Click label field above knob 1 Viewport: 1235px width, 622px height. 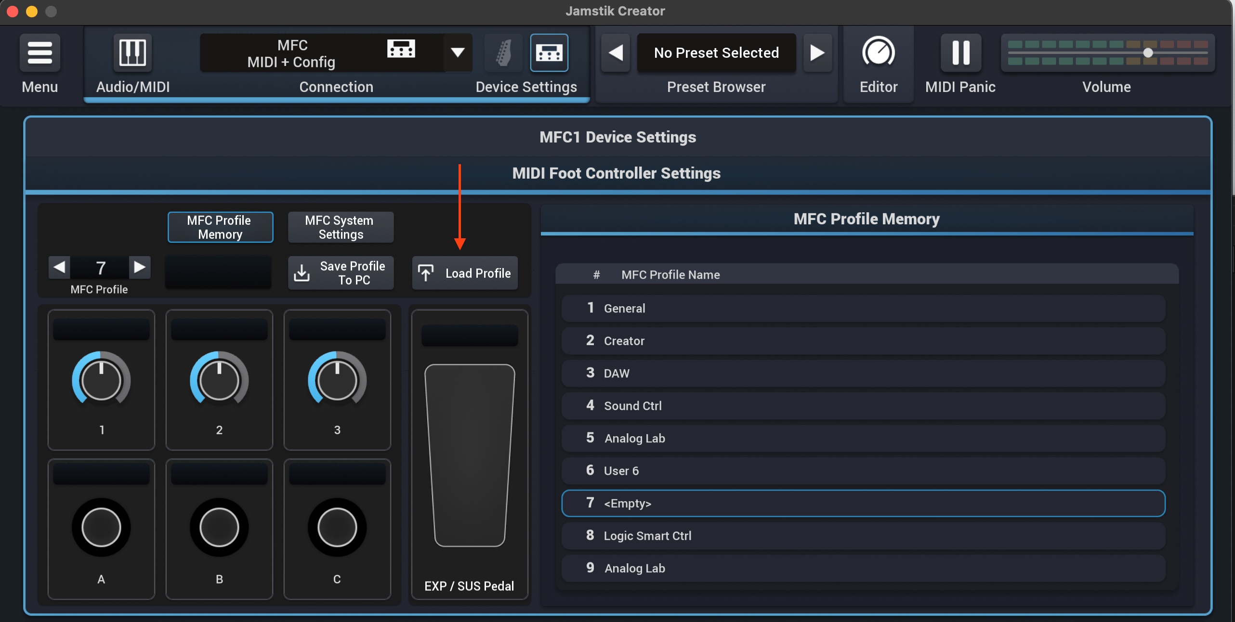(x=101, y=330)
